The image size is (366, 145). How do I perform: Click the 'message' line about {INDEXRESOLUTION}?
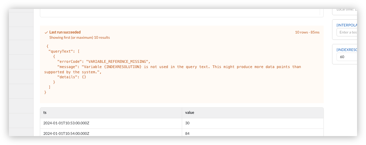(x=173, y=69)
